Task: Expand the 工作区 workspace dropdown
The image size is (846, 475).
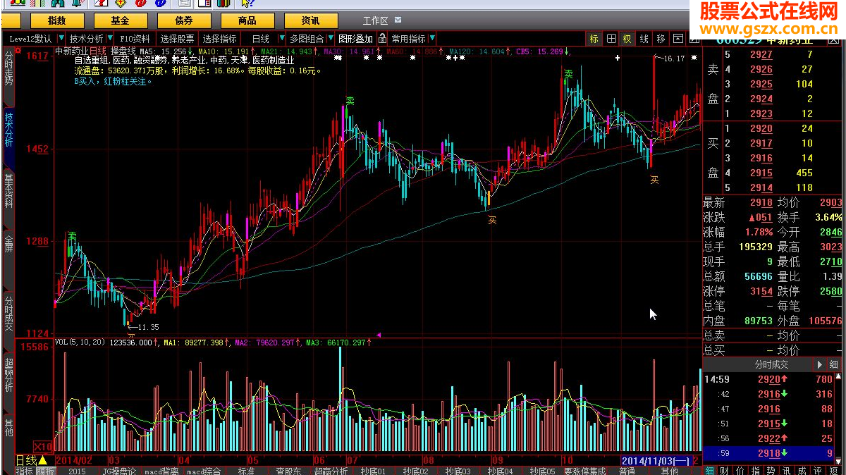Action: point(399,20)
